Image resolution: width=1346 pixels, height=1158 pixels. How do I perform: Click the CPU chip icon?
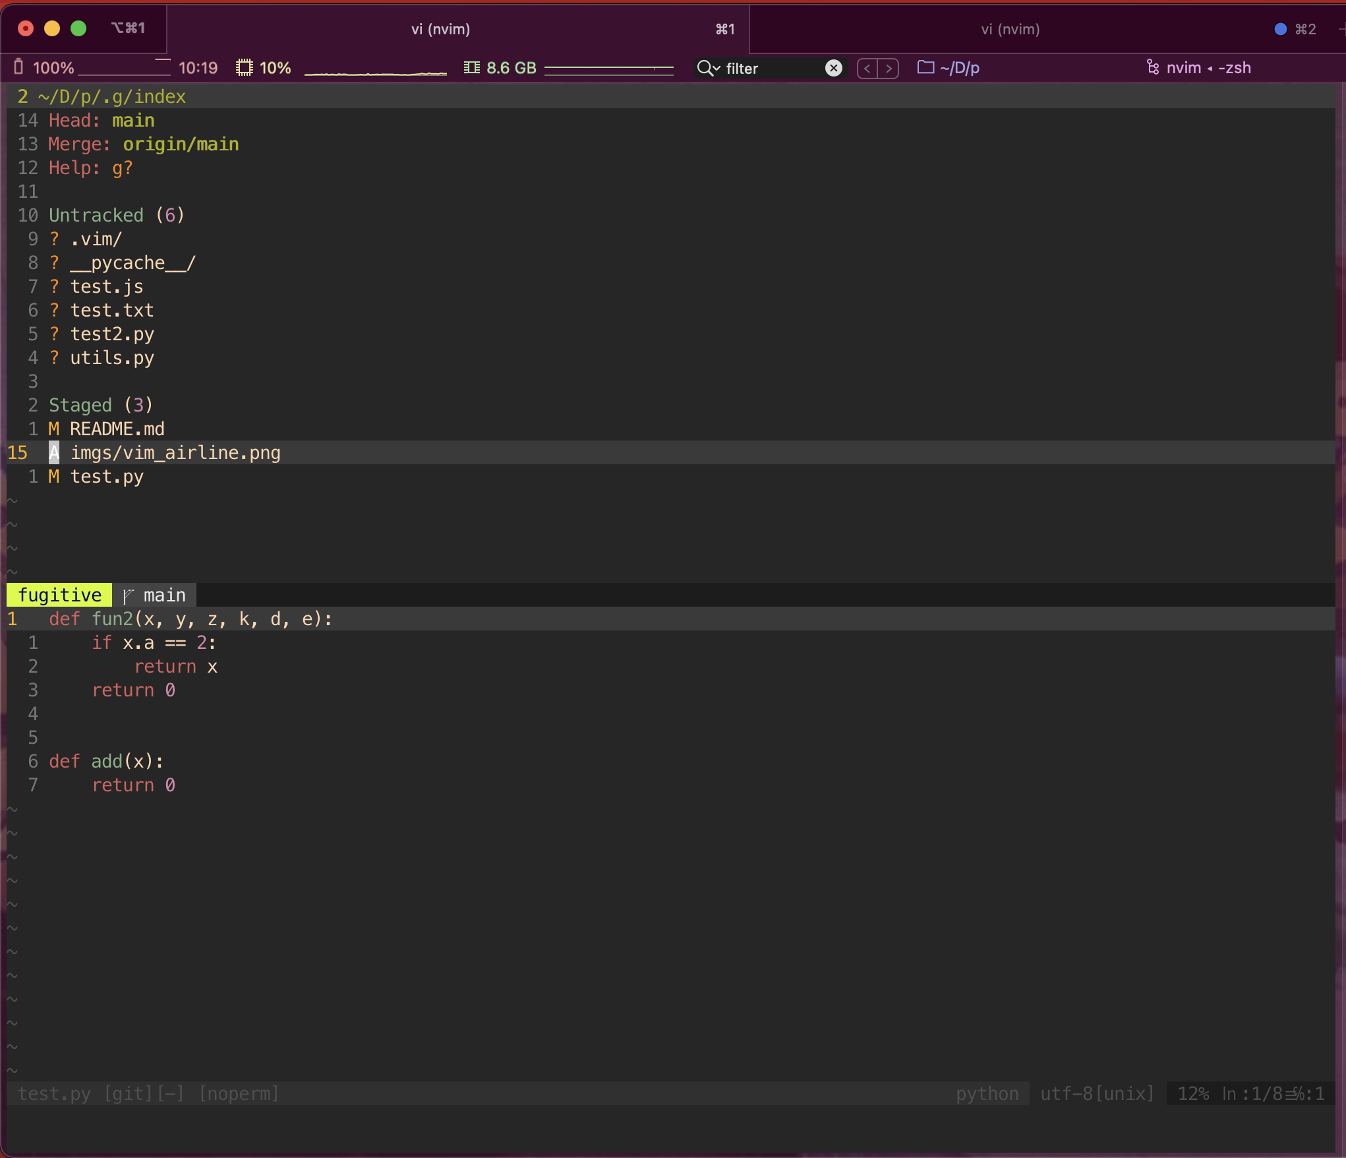coord(245,67)
